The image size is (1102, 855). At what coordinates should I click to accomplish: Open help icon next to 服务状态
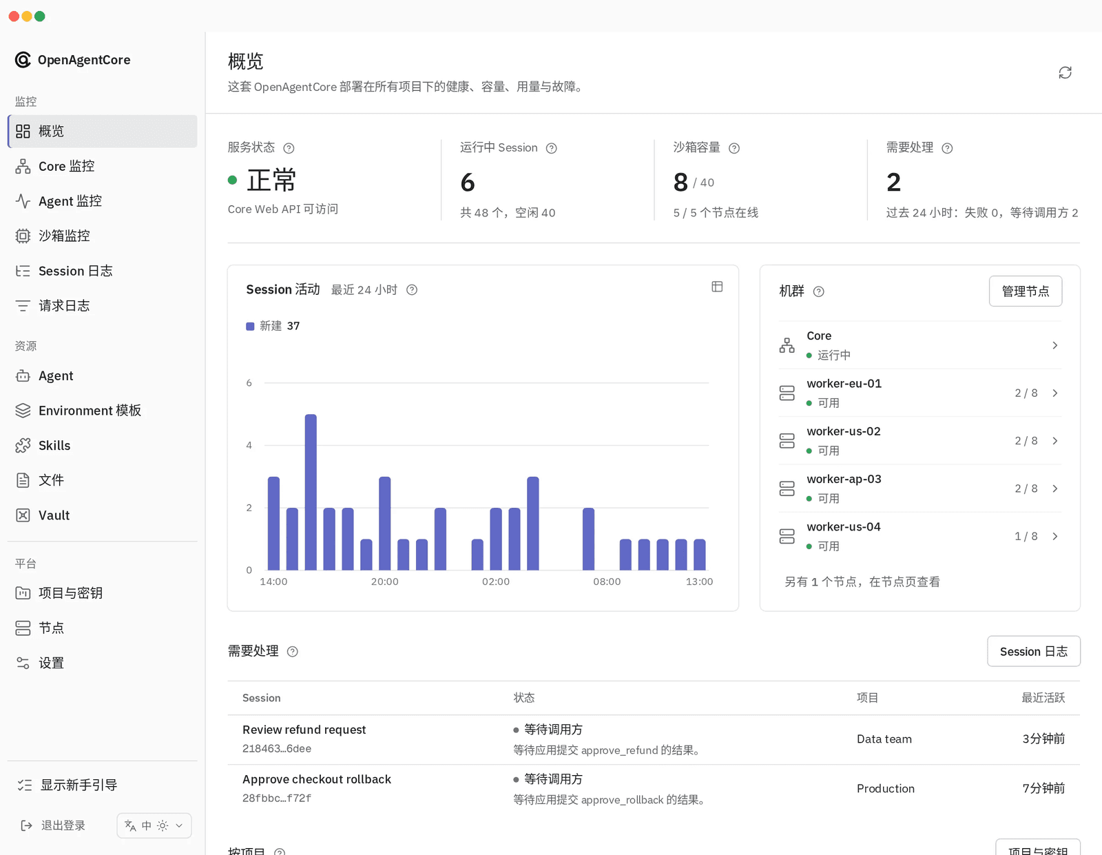click(x=289, y=148)
